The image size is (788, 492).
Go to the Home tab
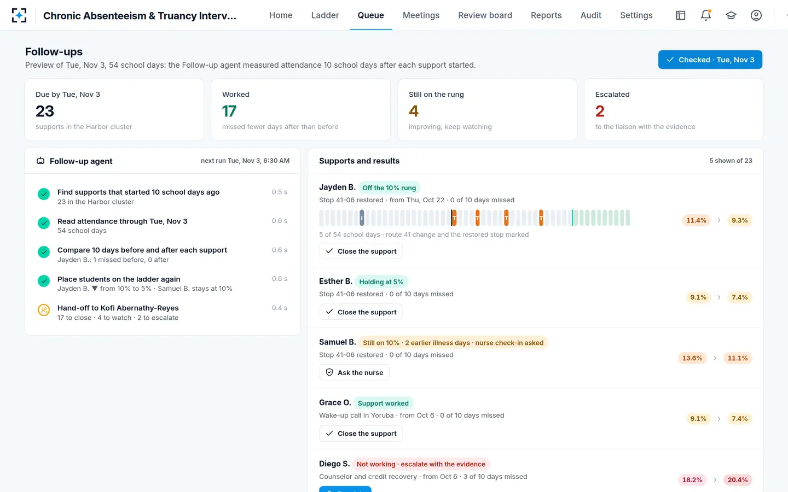(x=281, y=15)
